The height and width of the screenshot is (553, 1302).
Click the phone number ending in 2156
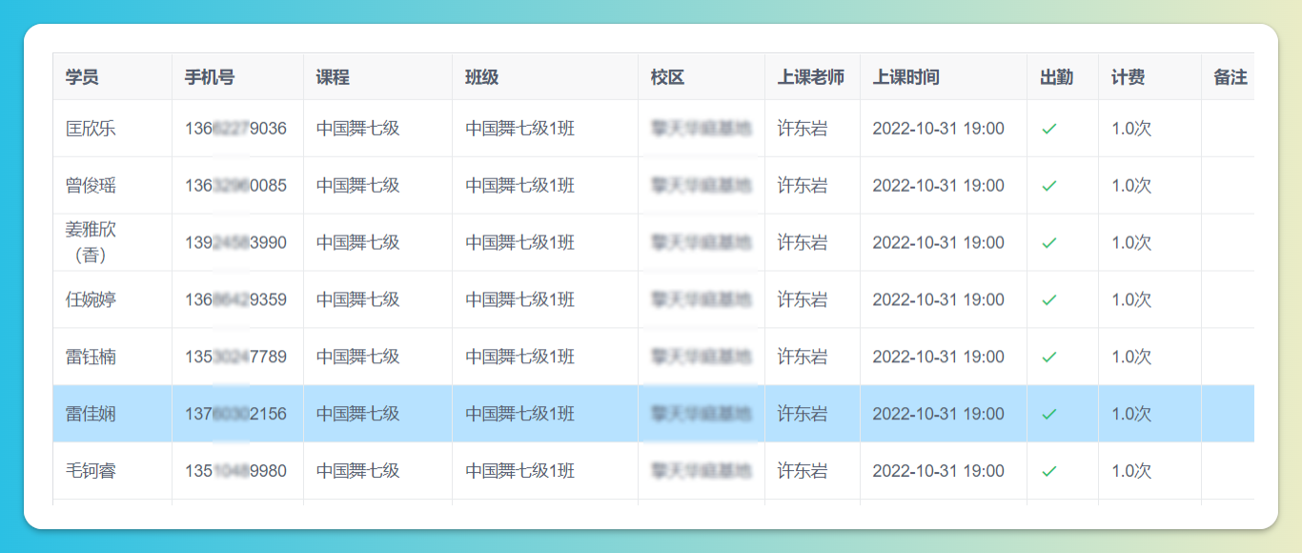(235, 415)
